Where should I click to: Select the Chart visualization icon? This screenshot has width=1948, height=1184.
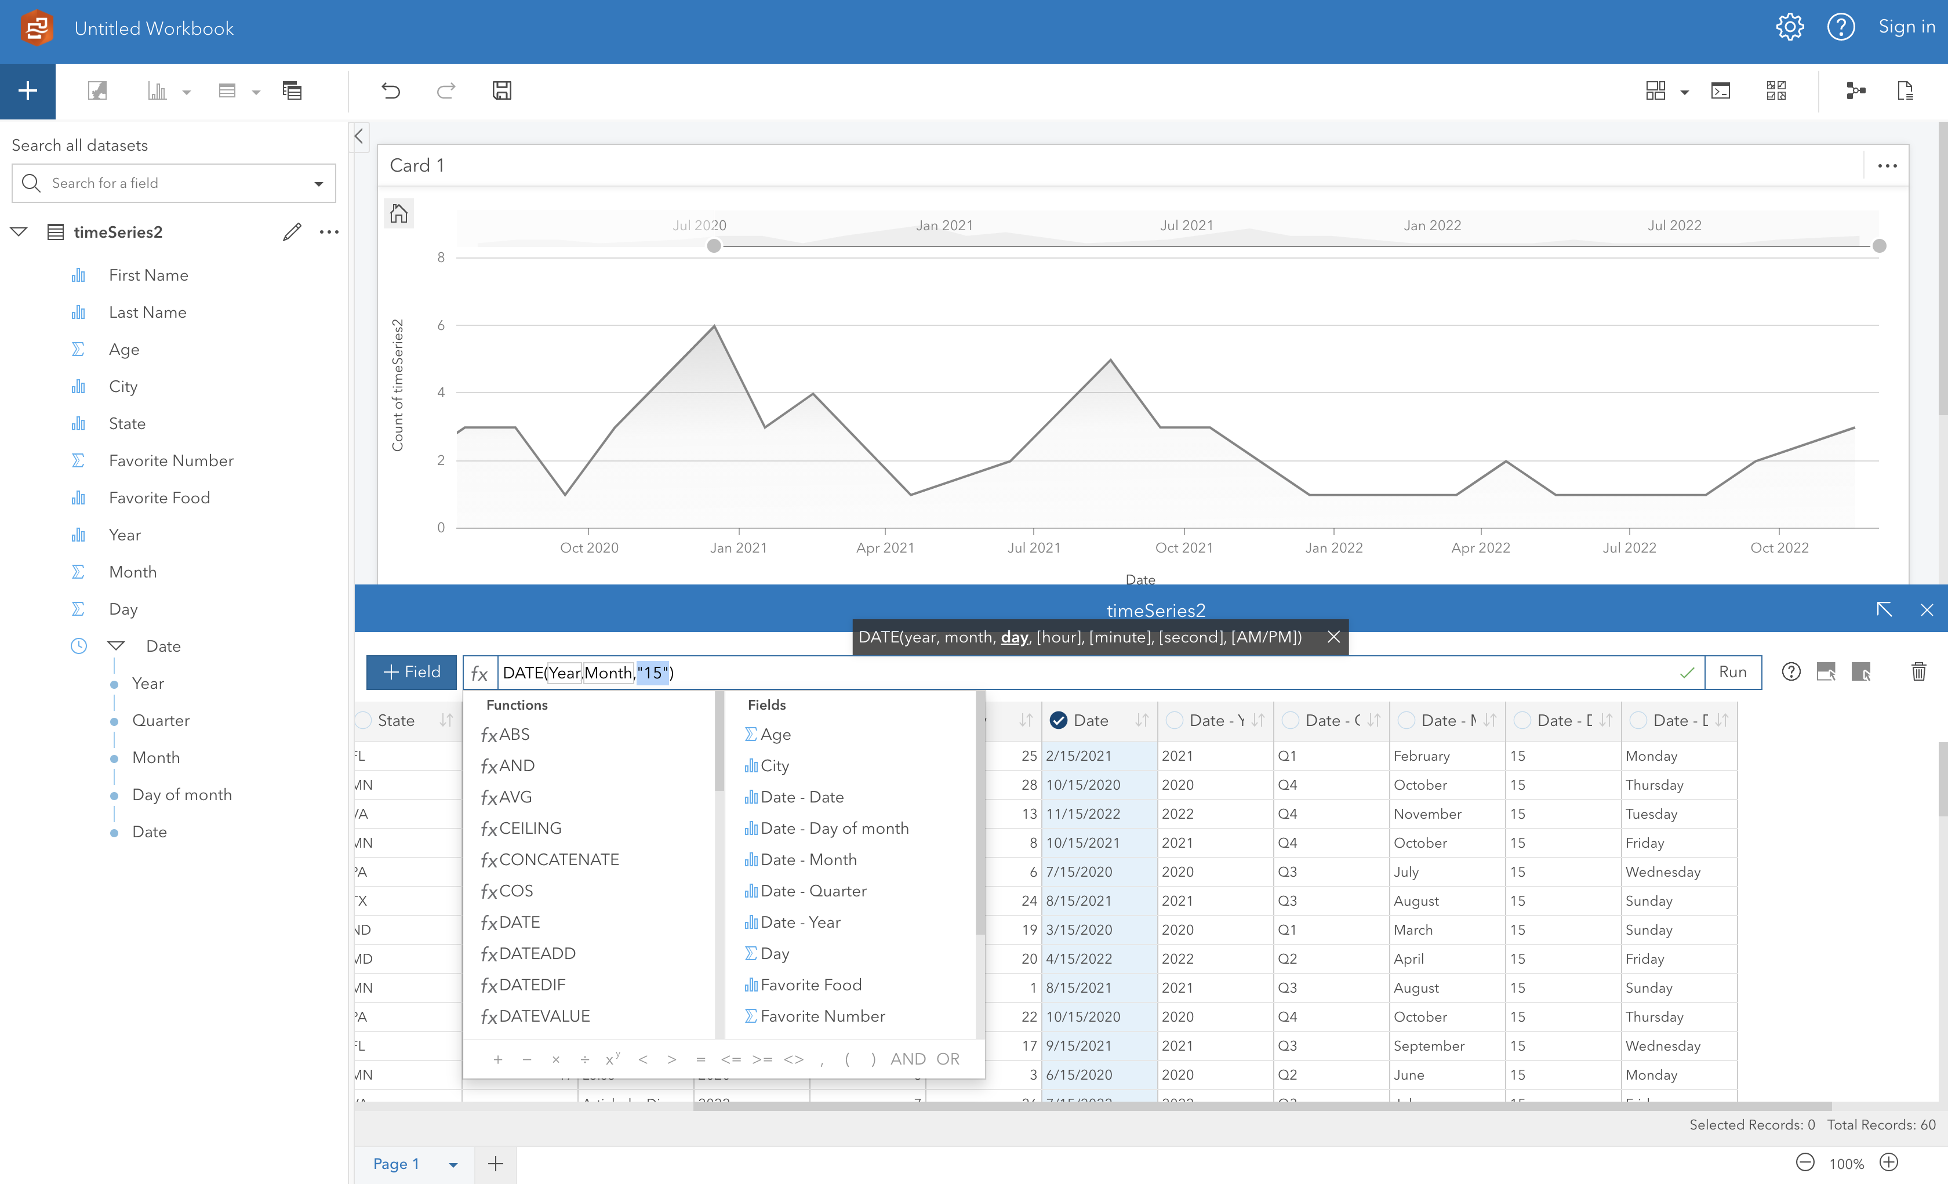(156, 91)
